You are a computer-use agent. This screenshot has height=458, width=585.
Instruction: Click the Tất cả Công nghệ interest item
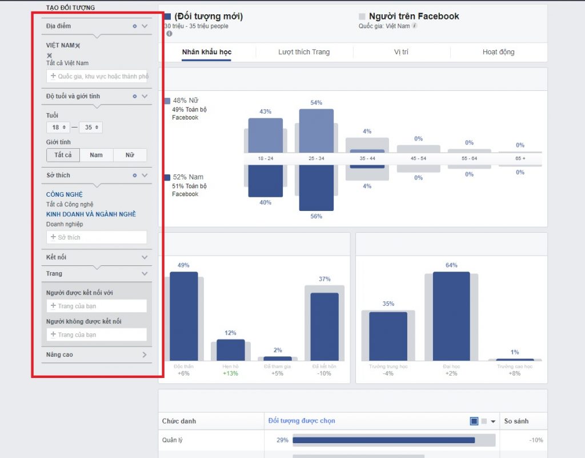click(x=70, y=205)
